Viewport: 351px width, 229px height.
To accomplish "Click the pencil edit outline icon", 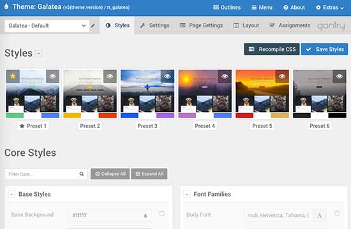I will (93, 25).
